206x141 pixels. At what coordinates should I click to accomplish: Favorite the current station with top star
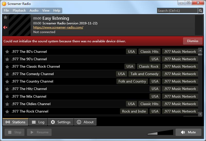(x=5, y=17)
